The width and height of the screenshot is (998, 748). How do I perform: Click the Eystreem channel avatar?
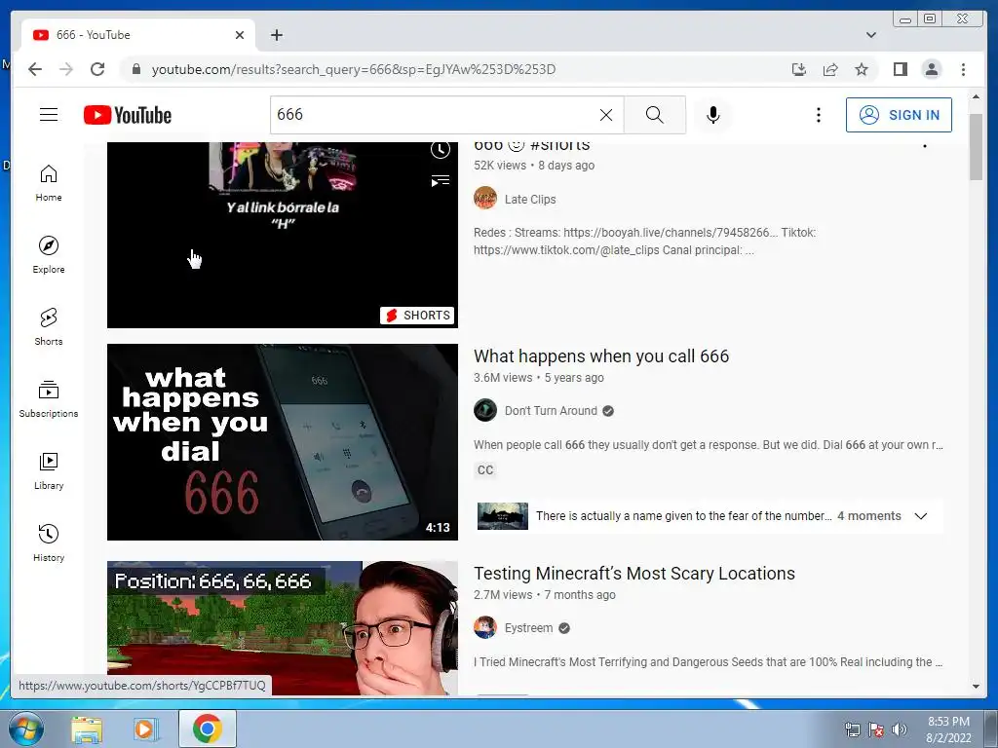click(485, 627)
